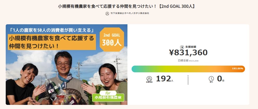
Task: Click the author profile avatar icon
Action: click(x=107, y=13)
